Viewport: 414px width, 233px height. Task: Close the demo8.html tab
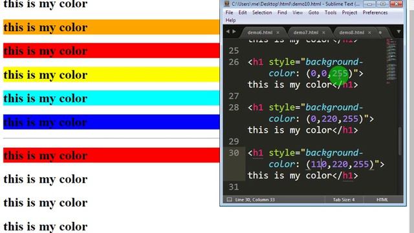[x=369, y=32]
